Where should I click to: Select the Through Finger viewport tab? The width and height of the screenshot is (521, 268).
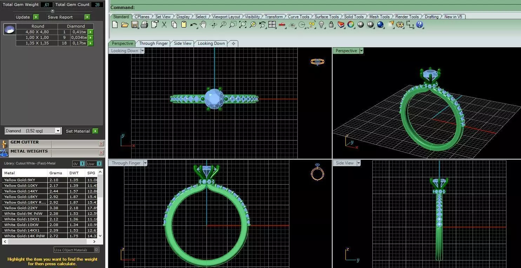click(x=153, y=43)
